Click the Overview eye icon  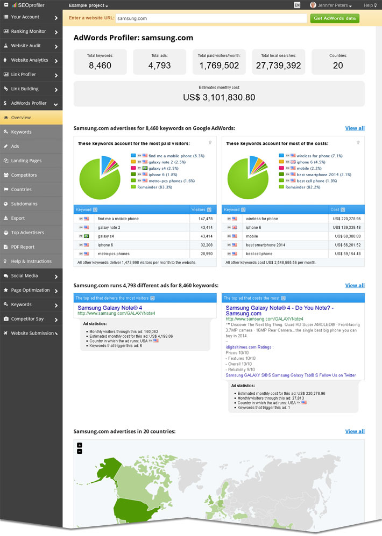pos(6,118)
